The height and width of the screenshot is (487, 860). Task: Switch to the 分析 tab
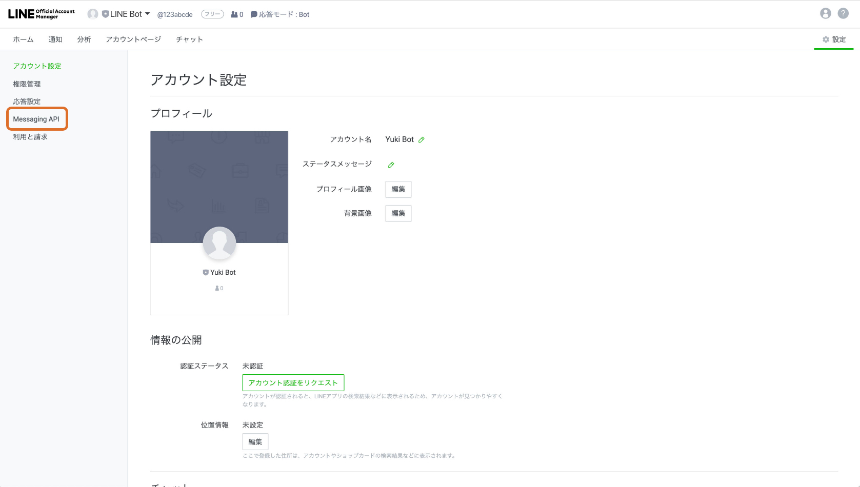[x=84, y=39]
